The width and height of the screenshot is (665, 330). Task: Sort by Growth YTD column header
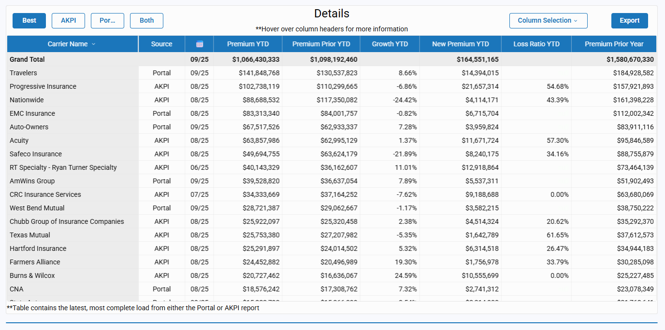coord(390,44)
